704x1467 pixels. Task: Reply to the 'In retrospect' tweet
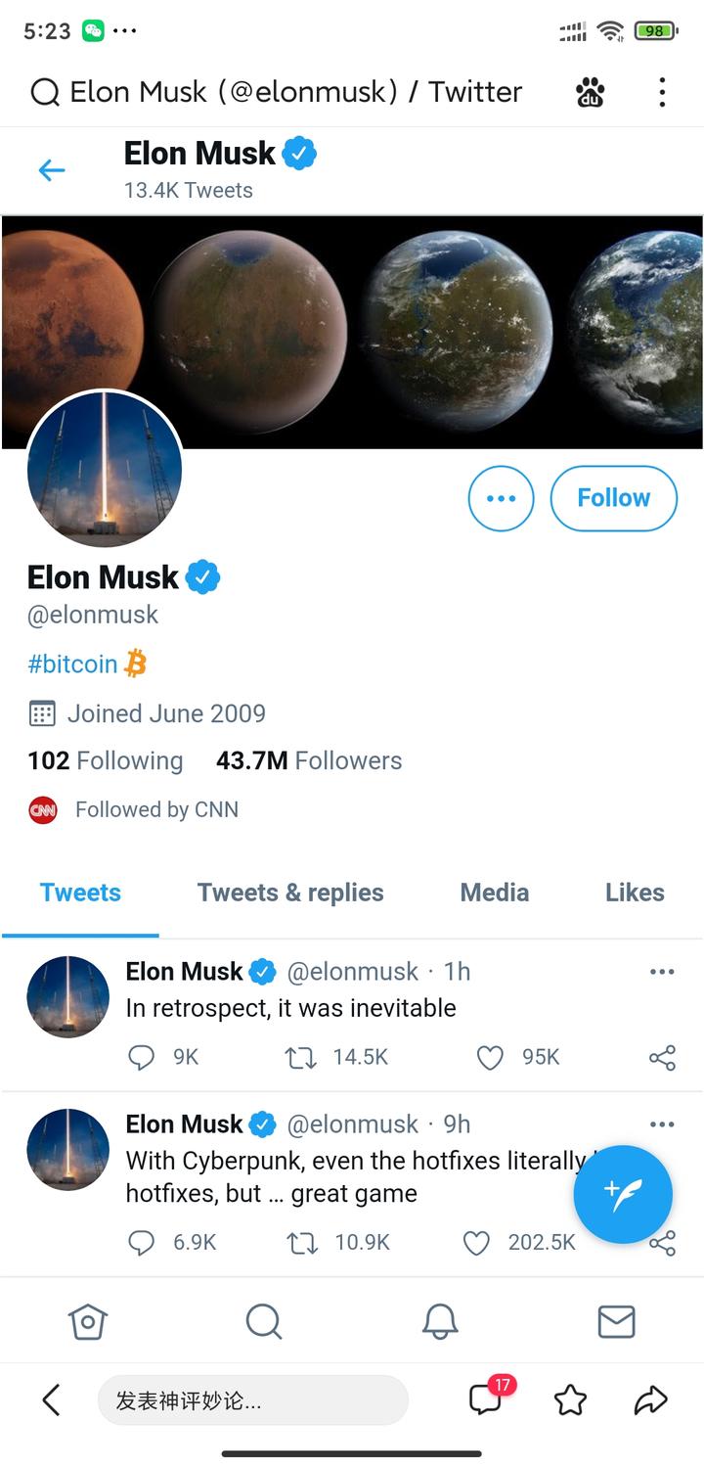[142, 1057]
